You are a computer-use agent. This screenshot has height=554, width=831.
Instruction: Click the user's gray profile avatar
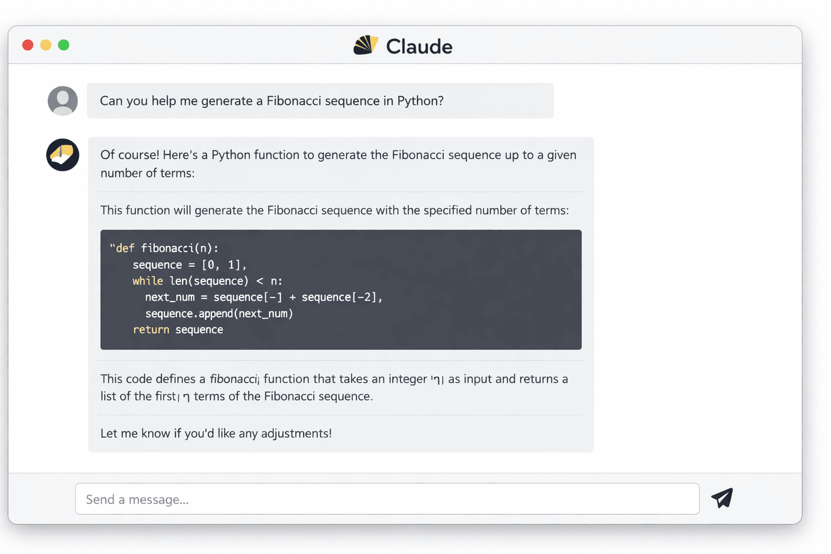tap(63, 101)
